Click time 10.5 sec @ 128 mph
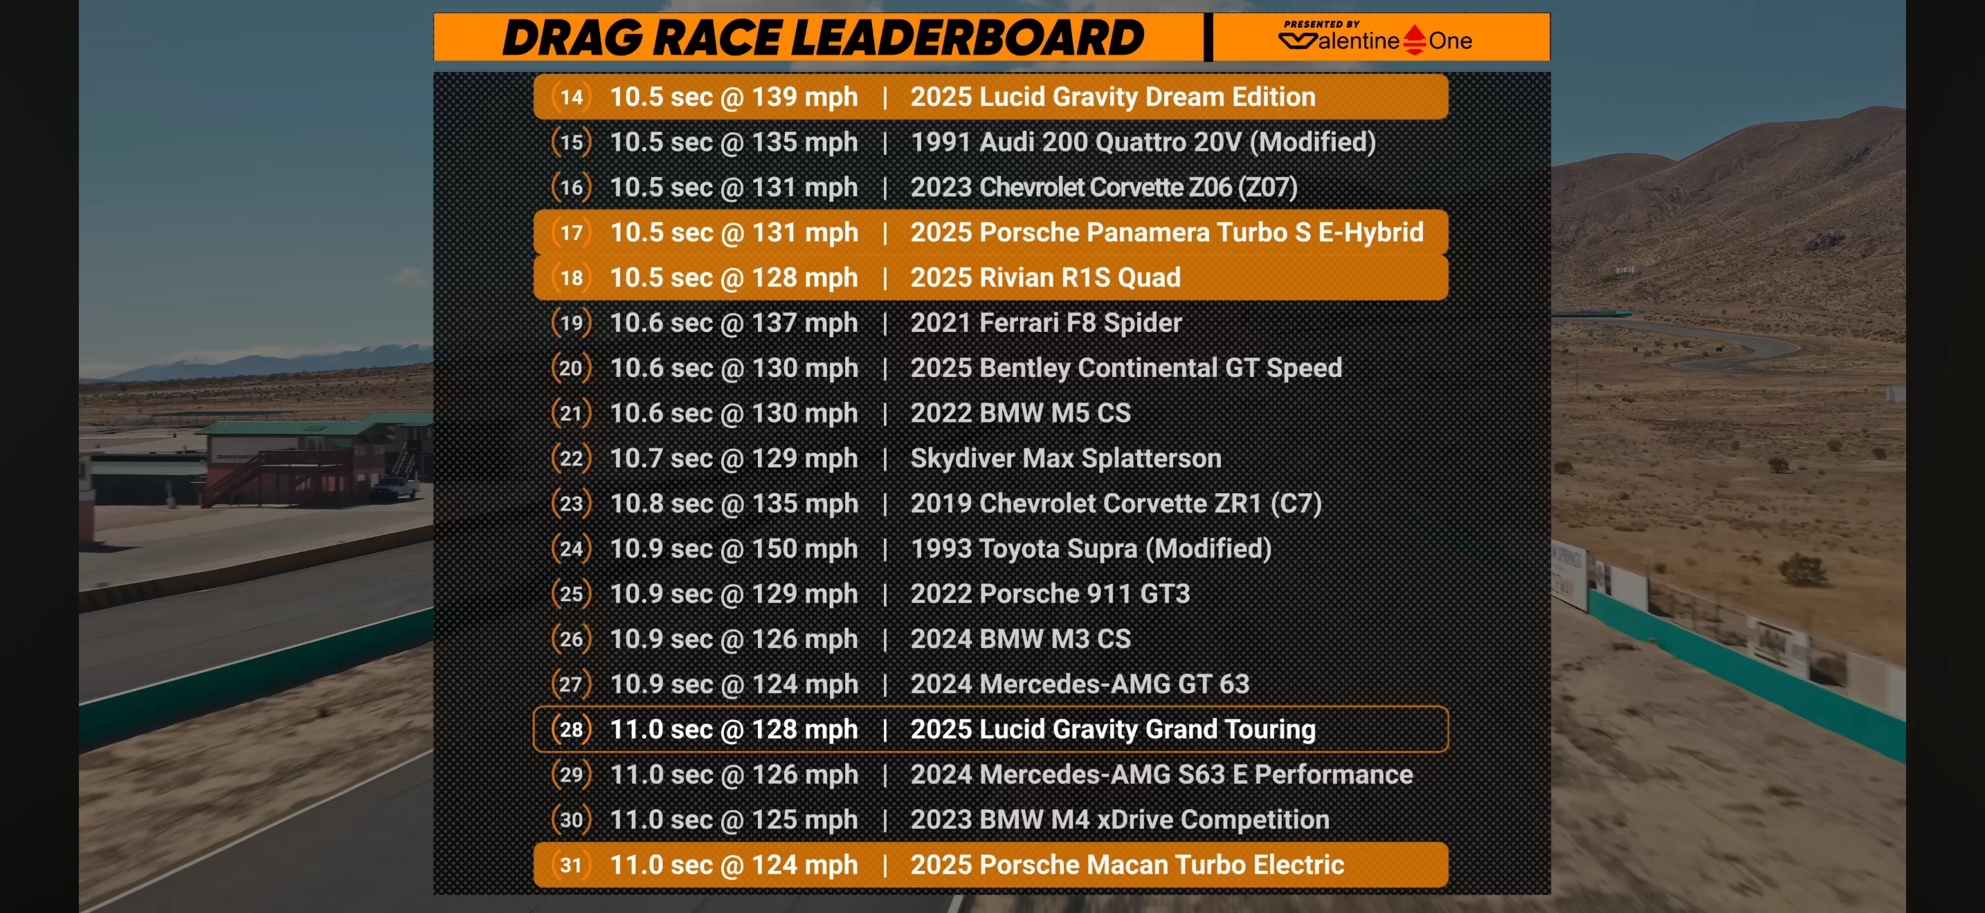Screen dimensions: 1985x913 pyautogui.click(x=734, y=277)
